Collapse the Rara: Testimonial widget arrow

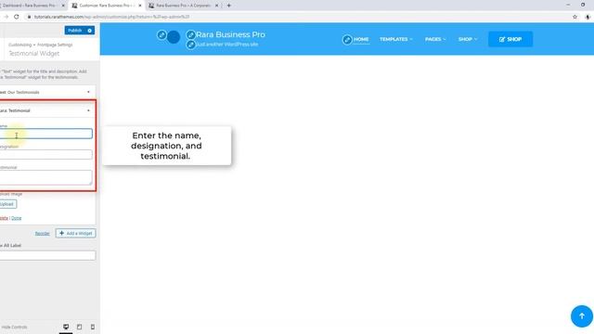click(88, 110)
